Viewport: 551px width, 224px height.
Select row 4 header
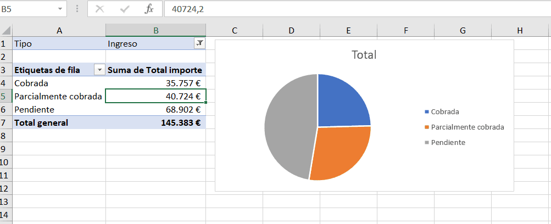(6, 83)
